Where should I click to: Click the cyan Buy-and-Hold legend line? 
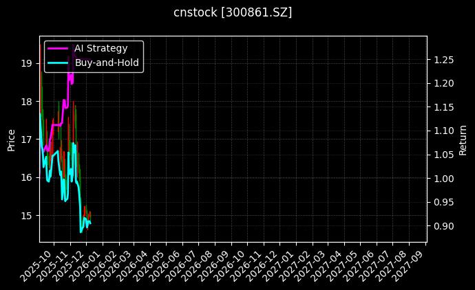pyautogui.click(x=58, y=63)
